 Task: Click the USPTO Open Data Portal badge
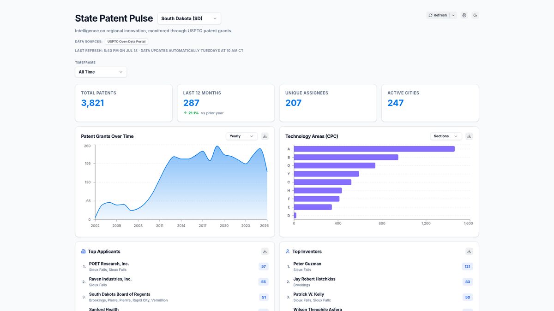pyautogui.click(x=126, y=41)
